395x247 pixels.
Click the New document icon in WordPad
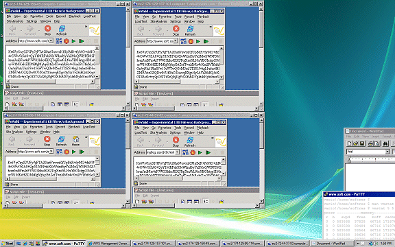click(x=349, y=143)
